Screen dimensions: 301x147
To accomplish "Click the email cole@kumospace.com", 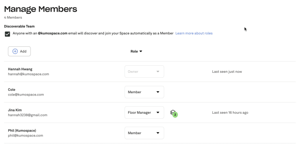I will (x=26, y=94).
